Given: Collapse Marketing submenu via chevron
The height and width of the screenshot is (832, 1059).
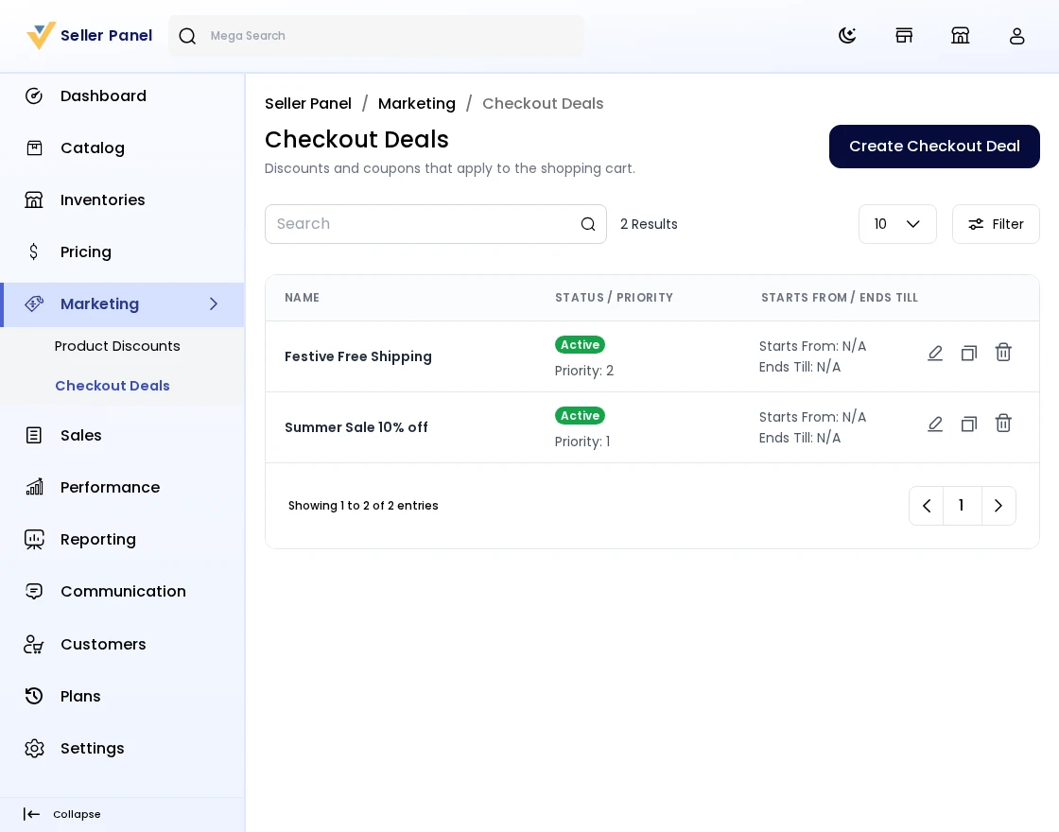Looking at the screenshot, I should tap(214, 303).
